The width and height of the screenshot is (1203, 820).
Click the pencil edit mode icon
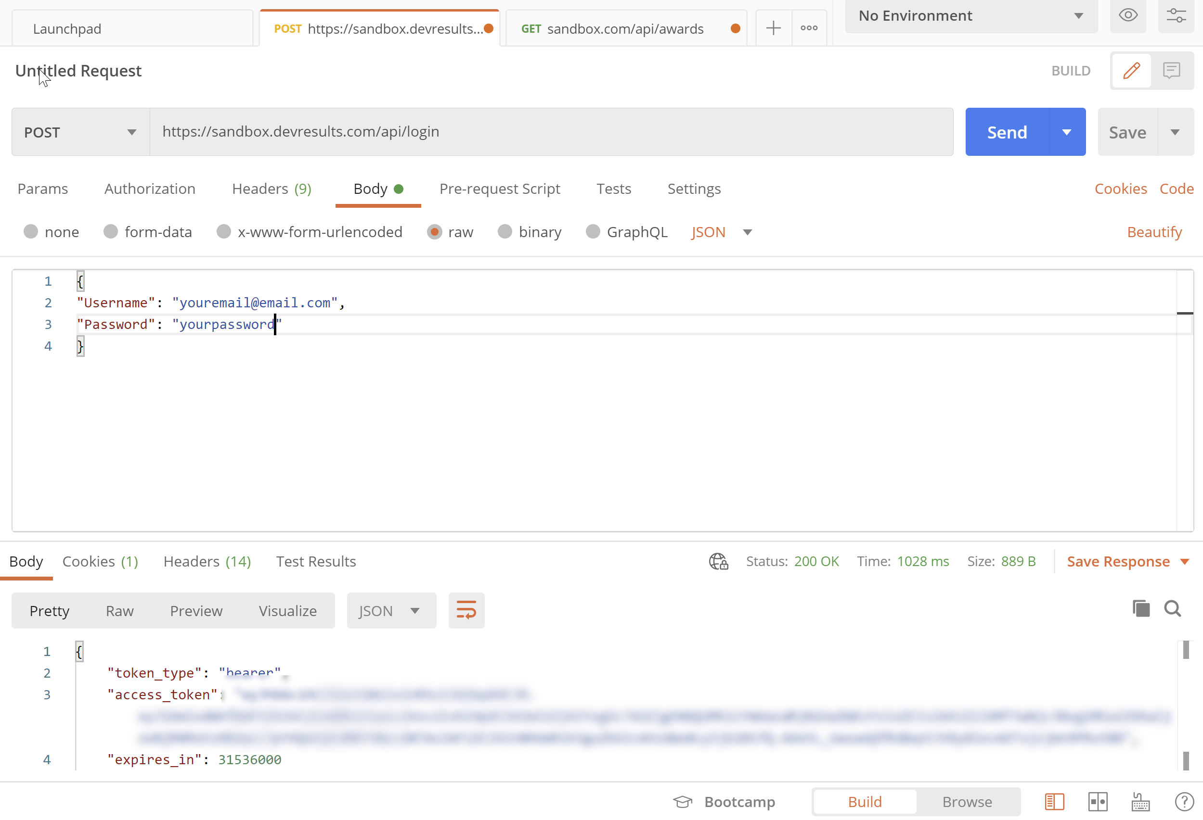(x=1132, y=70)
